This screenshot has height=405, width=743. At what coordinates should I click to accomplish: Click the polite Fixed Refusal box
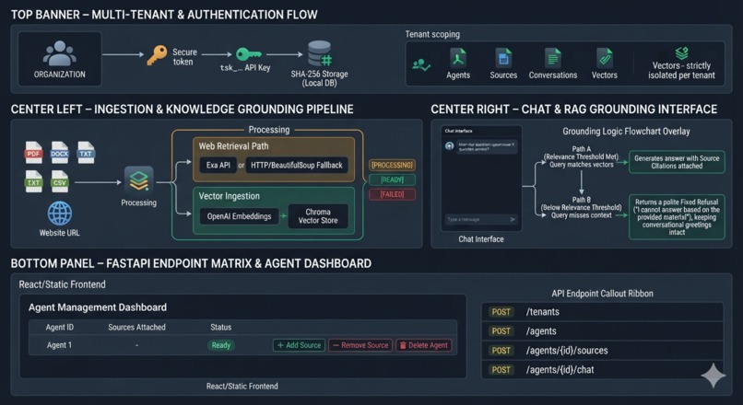point(677,216)
